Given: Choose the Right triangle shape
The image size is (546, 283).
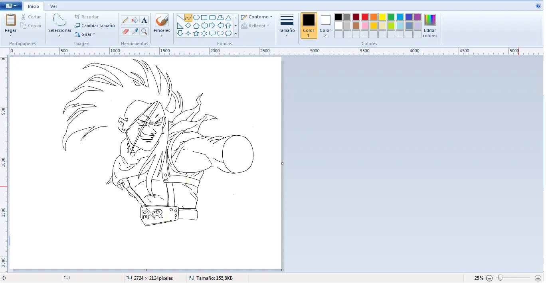Looking at the screenshot, I should 180,26.
